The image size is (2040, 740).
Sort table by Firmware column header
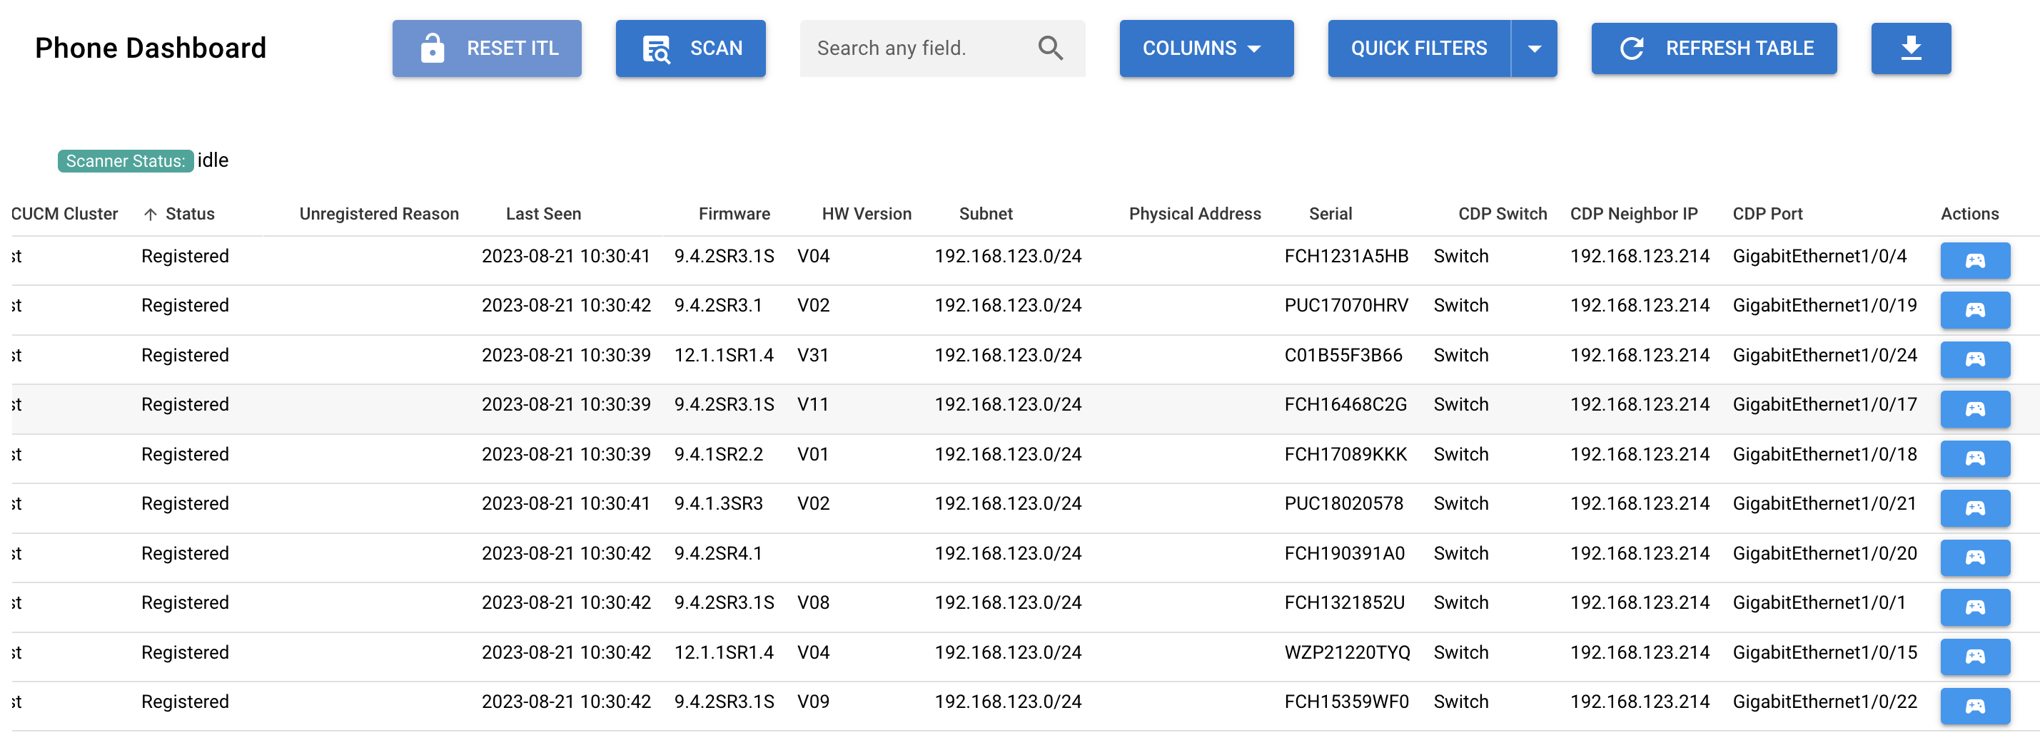733,215
